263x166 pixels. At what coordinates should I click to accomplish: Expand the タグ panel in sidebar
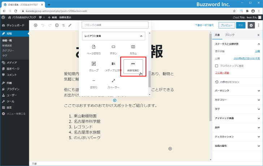point(237,109)
